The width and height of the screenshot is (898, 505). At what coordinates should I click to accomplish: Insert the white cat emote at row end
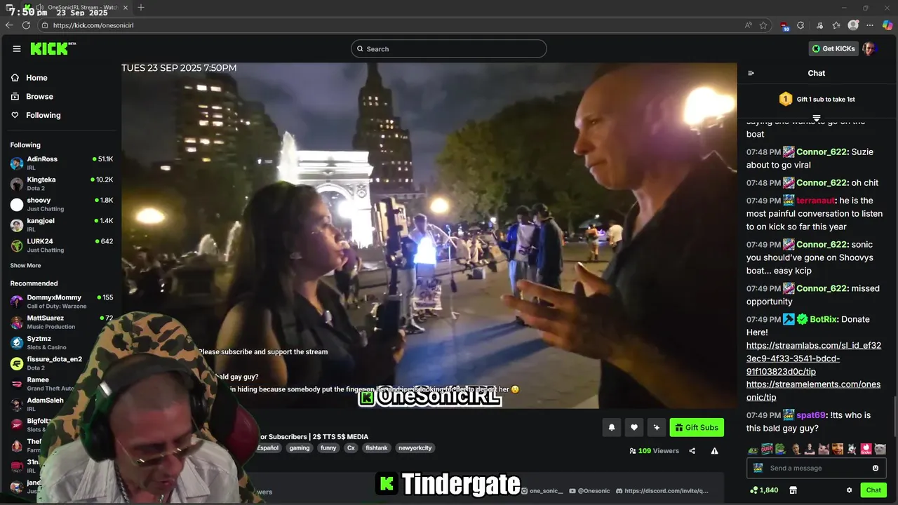pyautogui.click(x=880, y=449)
